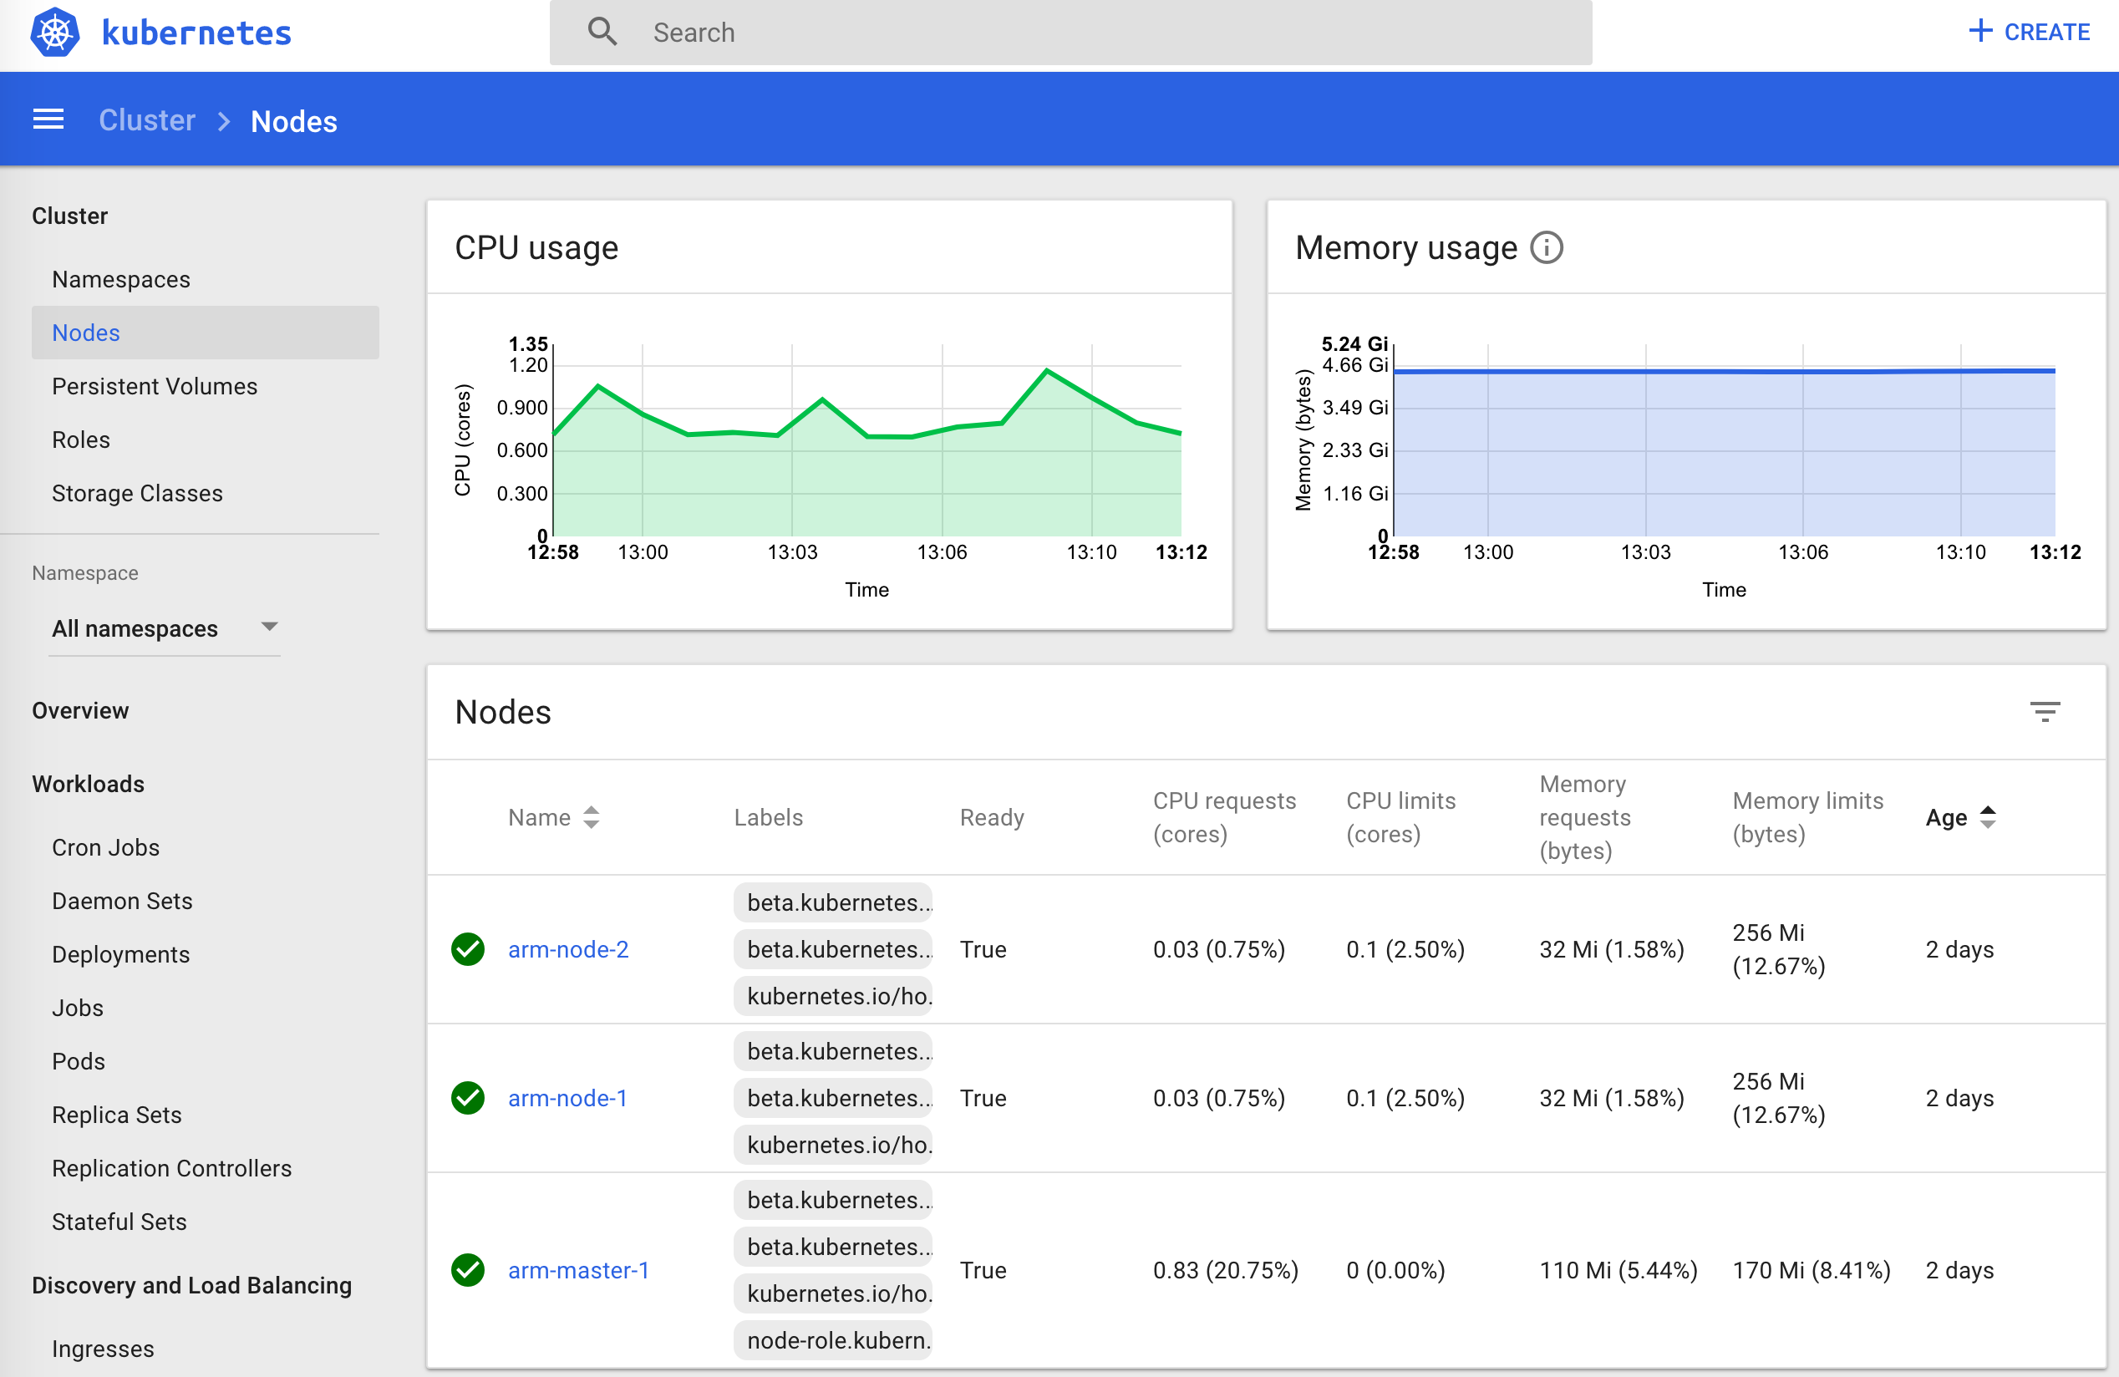This screenshot has height=1377, width=2119.
Task: Click the search magnifier icon
Action: point(602,32)
